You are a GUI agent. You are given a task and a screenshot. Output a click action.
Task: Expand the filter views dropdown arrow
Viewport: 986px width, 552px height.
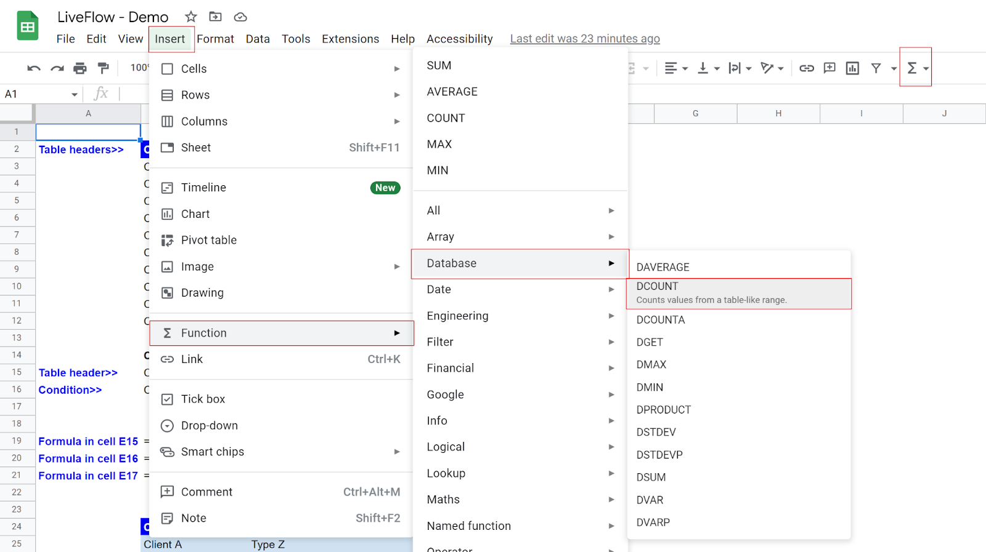pyautogui.click(x=894, y=69)
